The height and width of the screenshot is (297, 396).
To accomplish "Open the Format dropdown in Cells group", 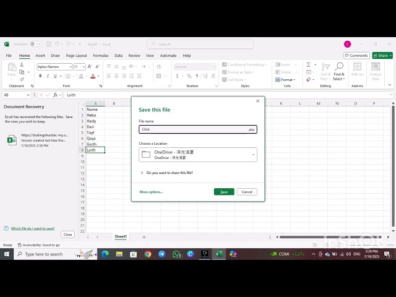I will tap(285, 80).
